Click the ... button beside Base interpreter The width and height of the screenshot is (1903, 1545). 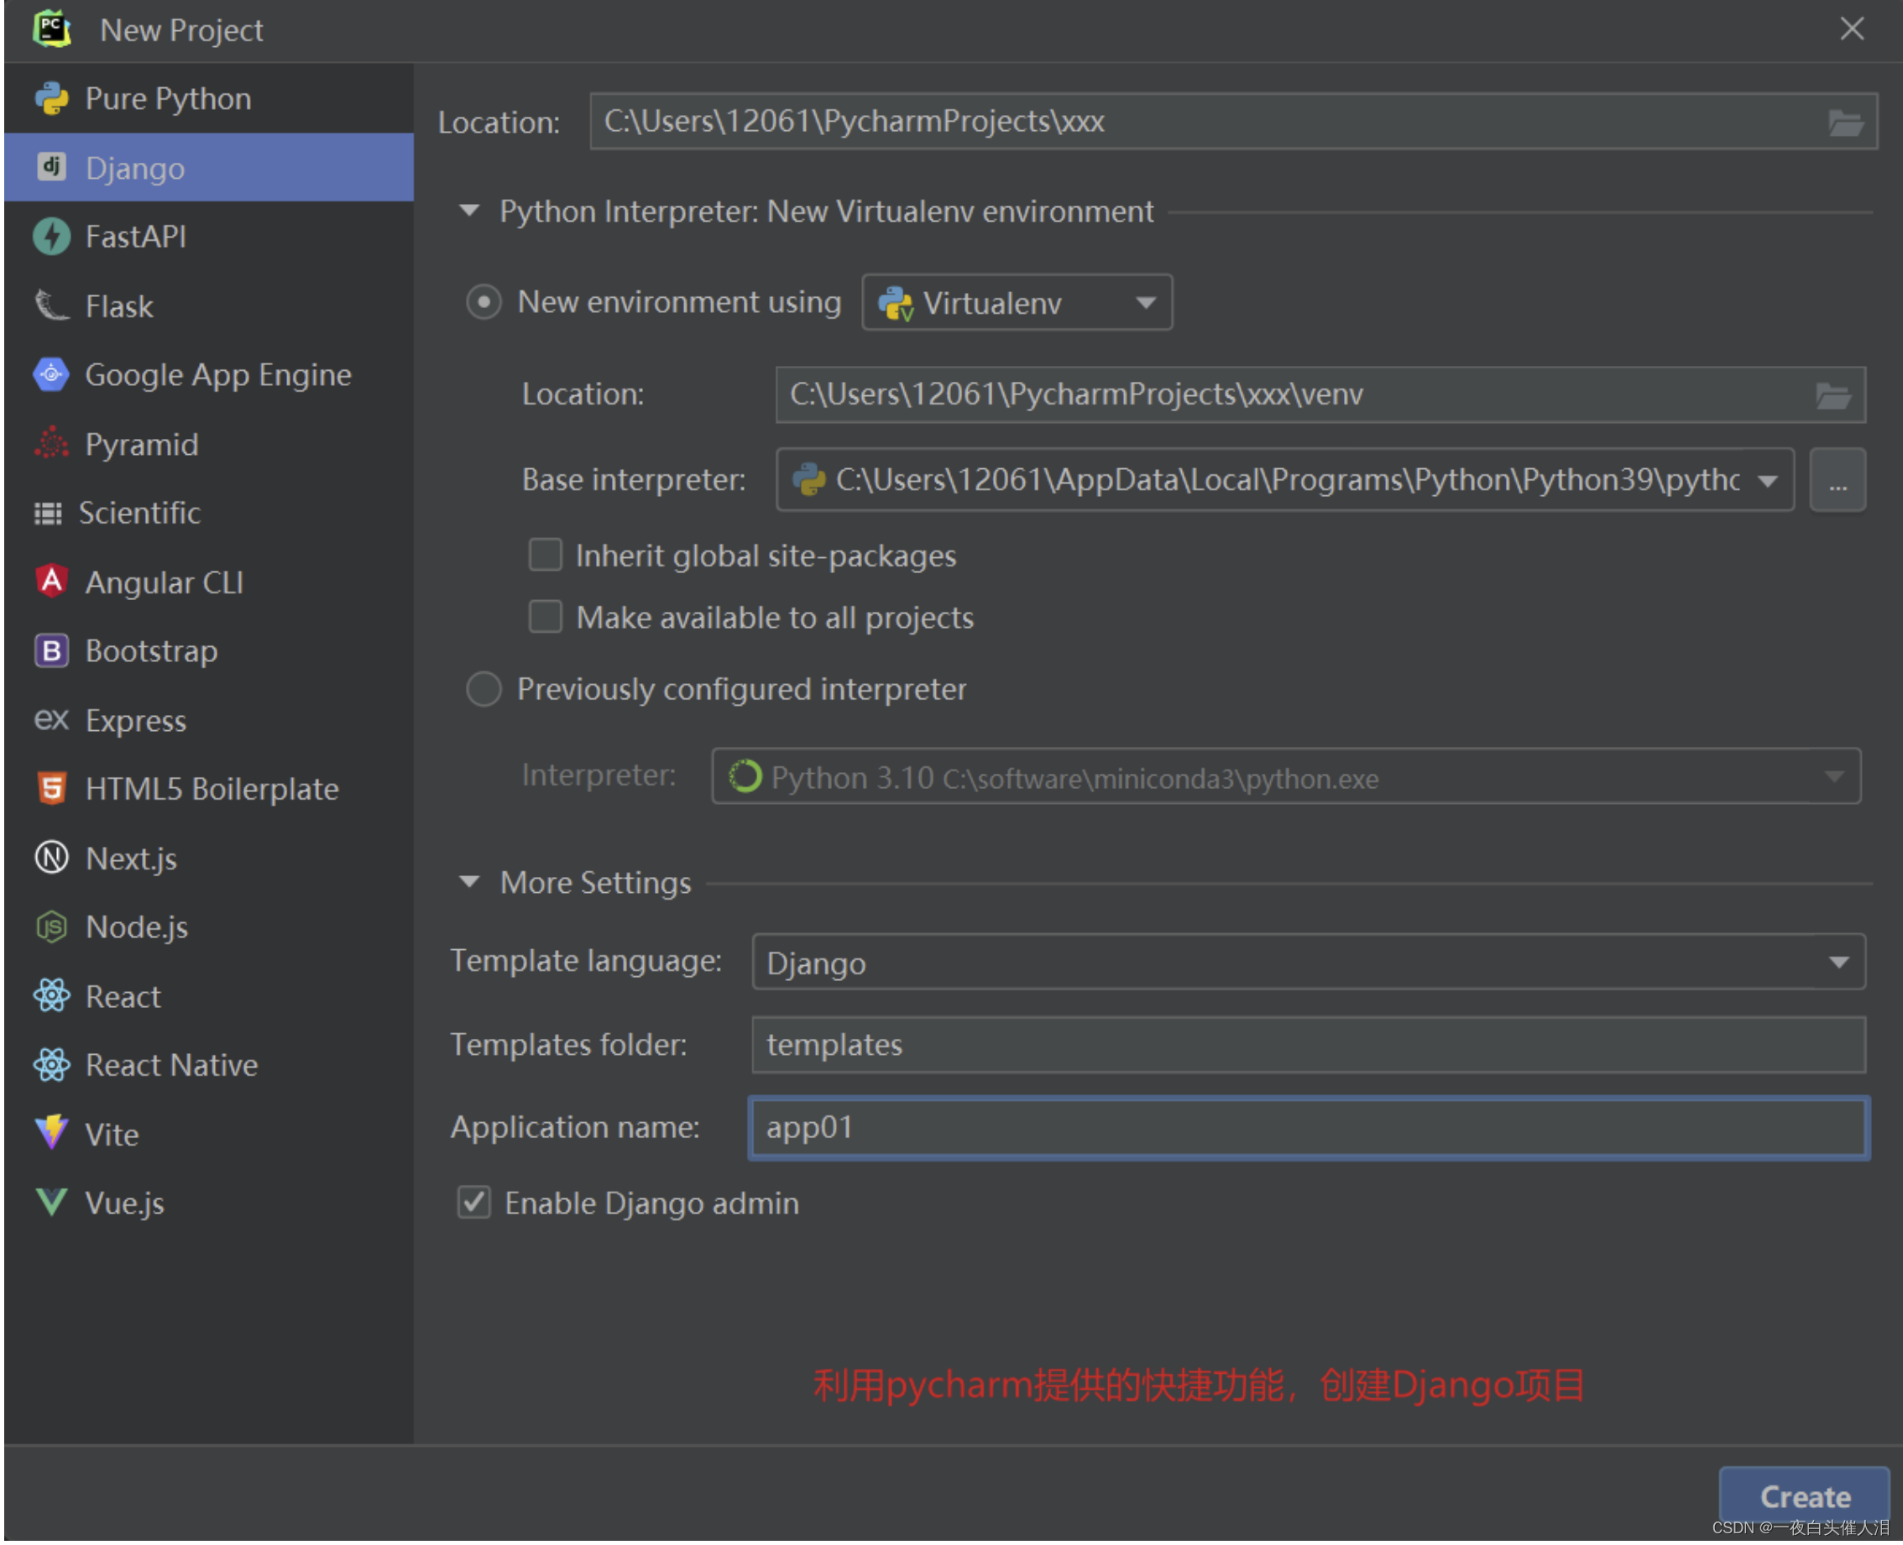point(1838,482)
